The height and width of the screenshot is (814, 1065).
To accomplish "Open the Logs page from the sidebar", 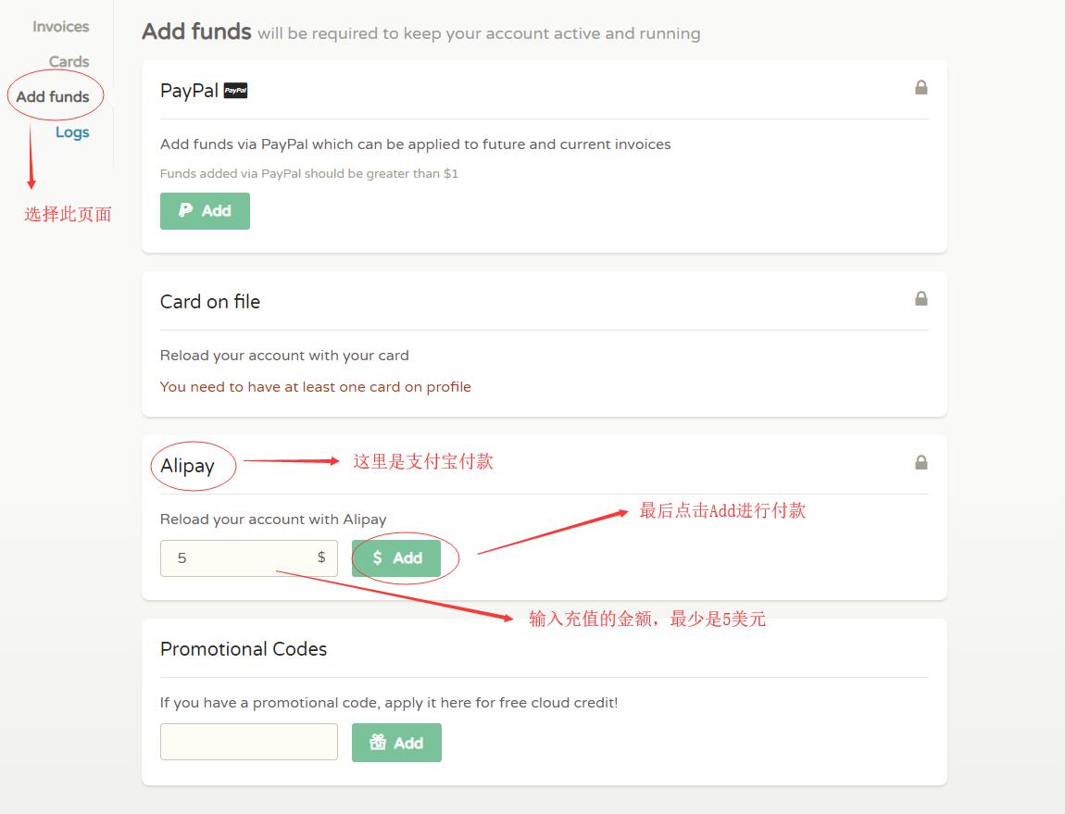I will tap(72, 132).
